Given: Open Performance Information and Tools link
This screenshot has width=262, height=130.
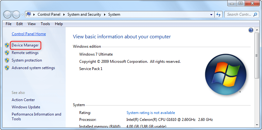Looking at the screenshot, I should [36, 116].
